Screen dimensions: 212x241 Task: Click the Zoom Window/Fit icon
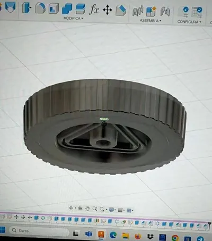[102, 209]
